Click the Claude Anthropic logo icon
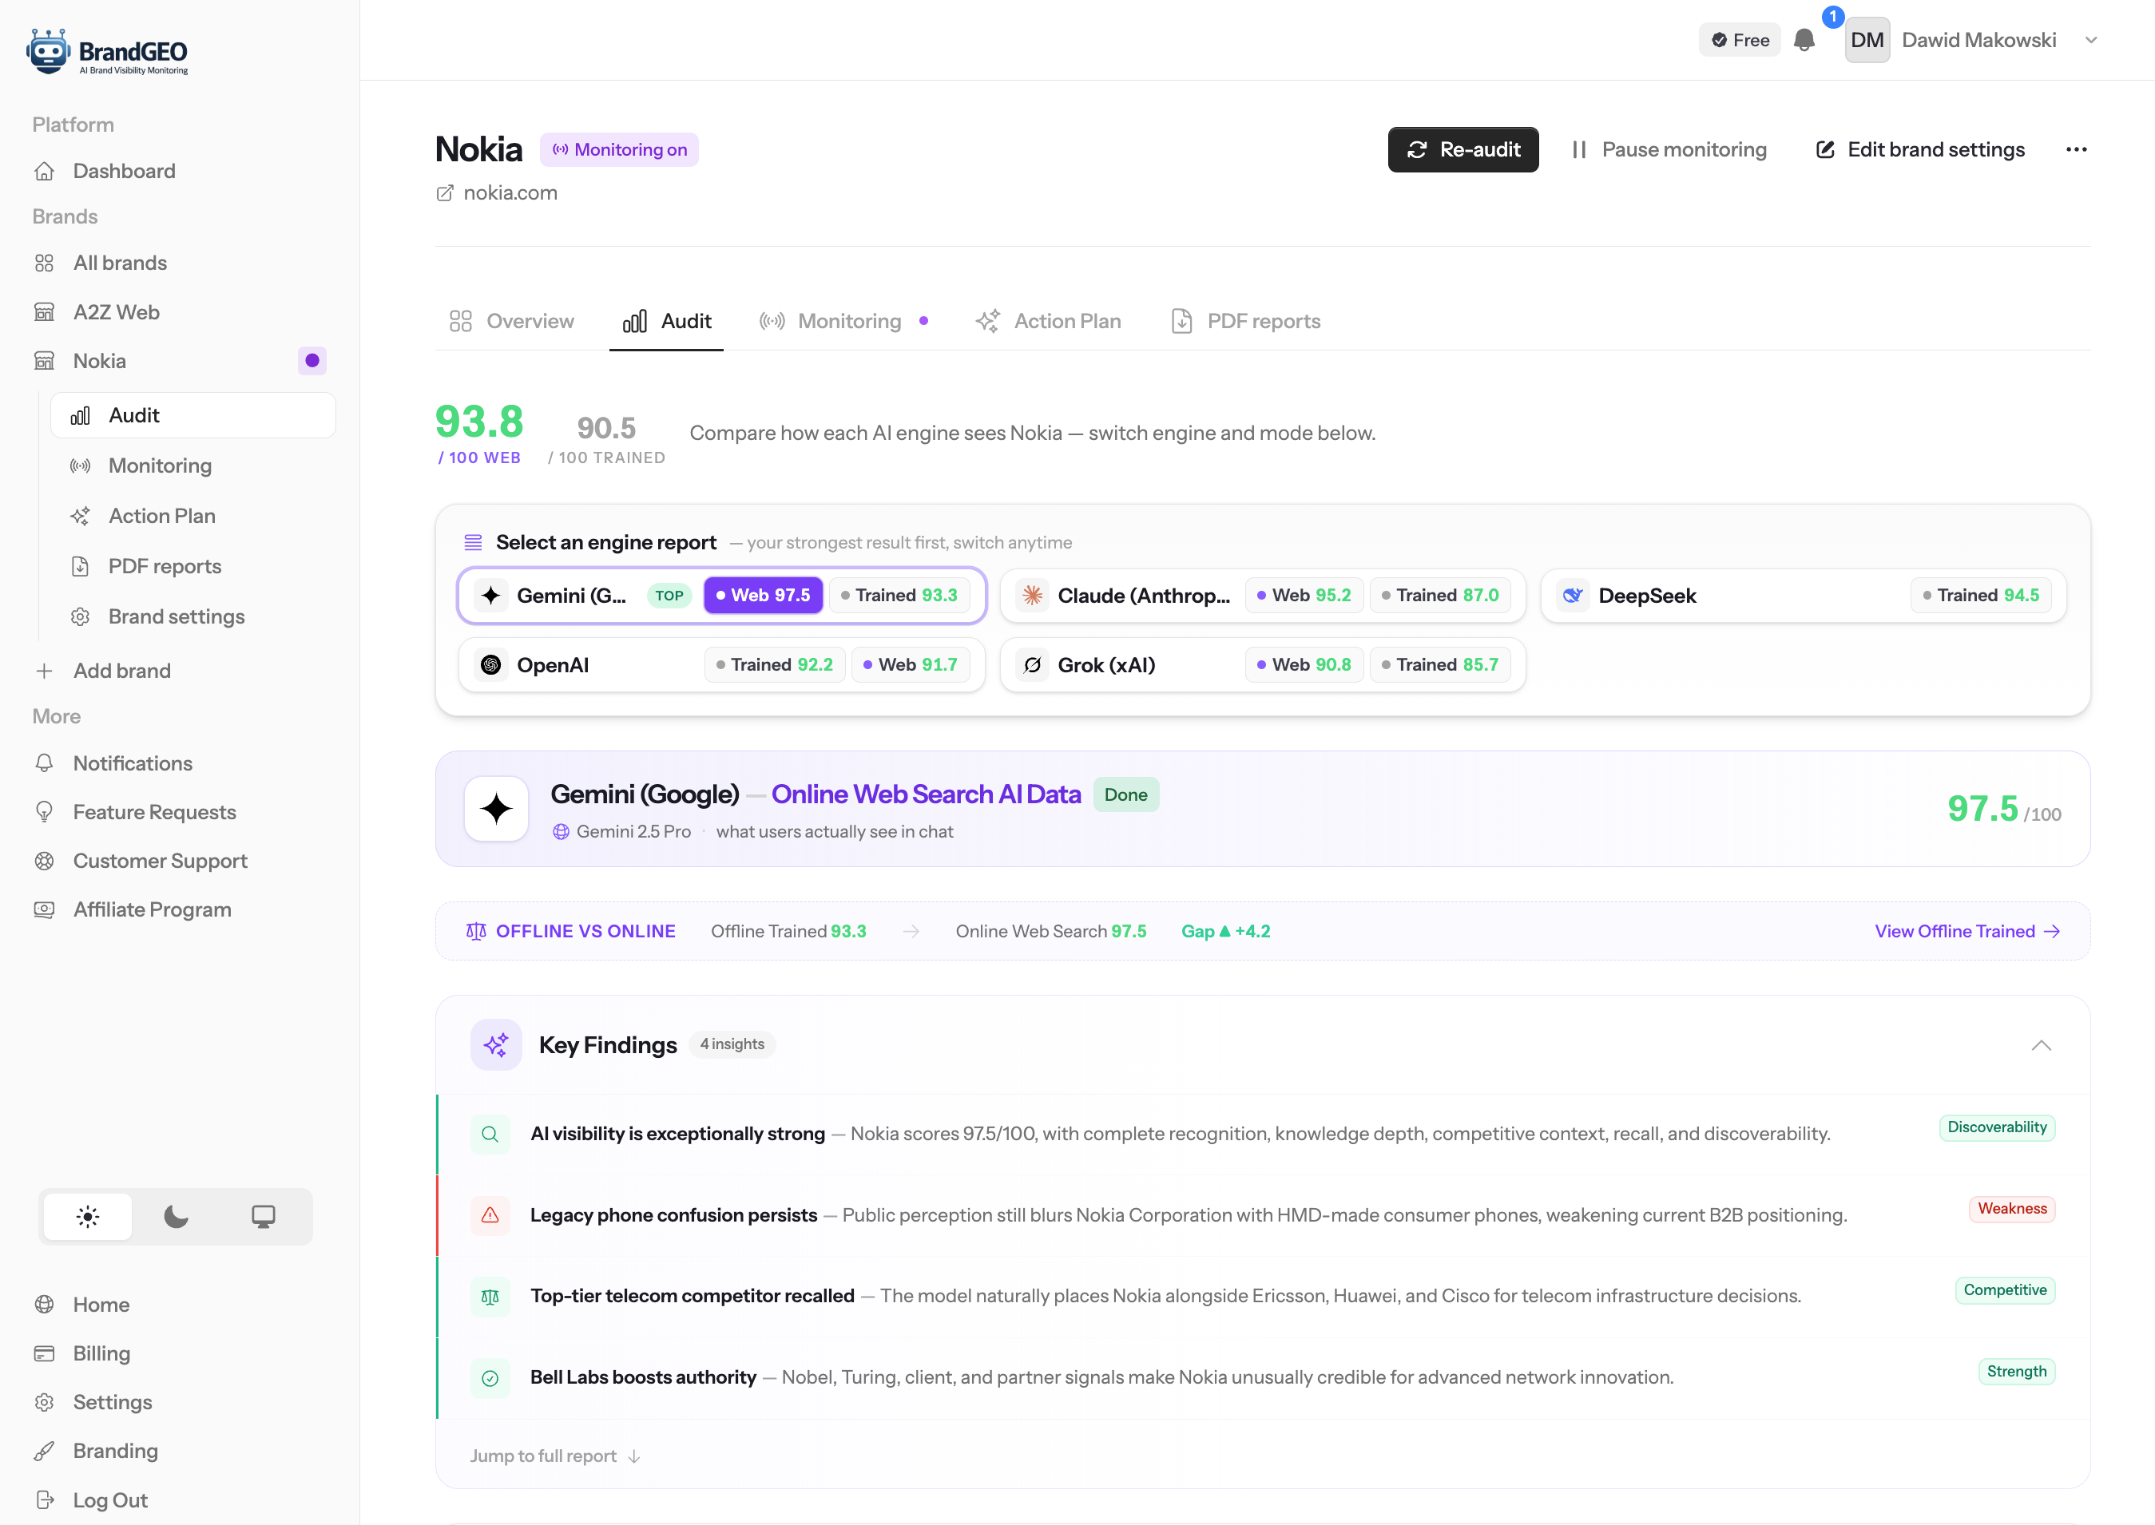The width and height of the screenshot is (2155, 1525). tap(1033, 596)
